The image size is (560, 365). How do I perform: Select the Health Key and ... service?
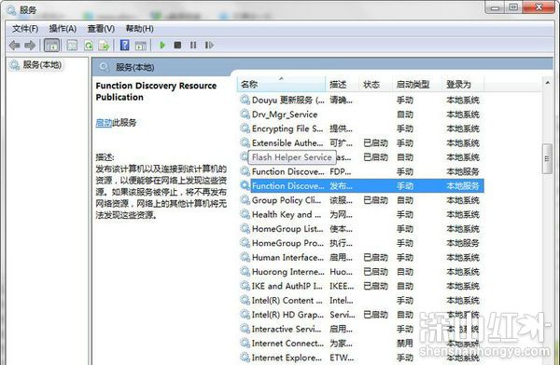[x=361, y=214]
